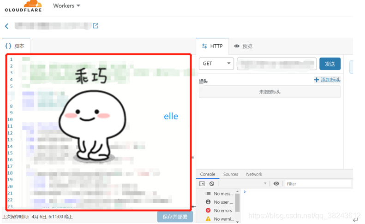This screenshot has height=224, width=365.
Task: Click the clear console icon
Action: (x=212, y=184)
